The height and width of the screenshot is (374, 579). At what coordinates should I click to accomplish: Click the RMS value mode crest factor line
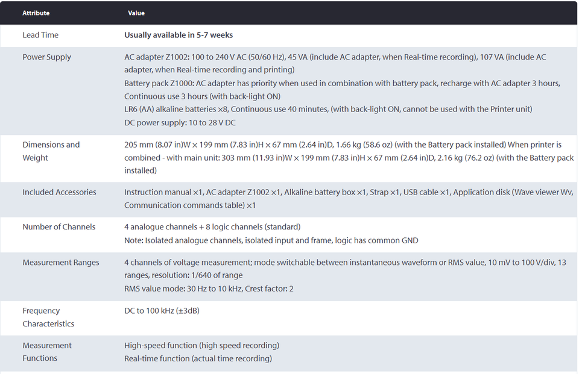click(x=209, y=289)
